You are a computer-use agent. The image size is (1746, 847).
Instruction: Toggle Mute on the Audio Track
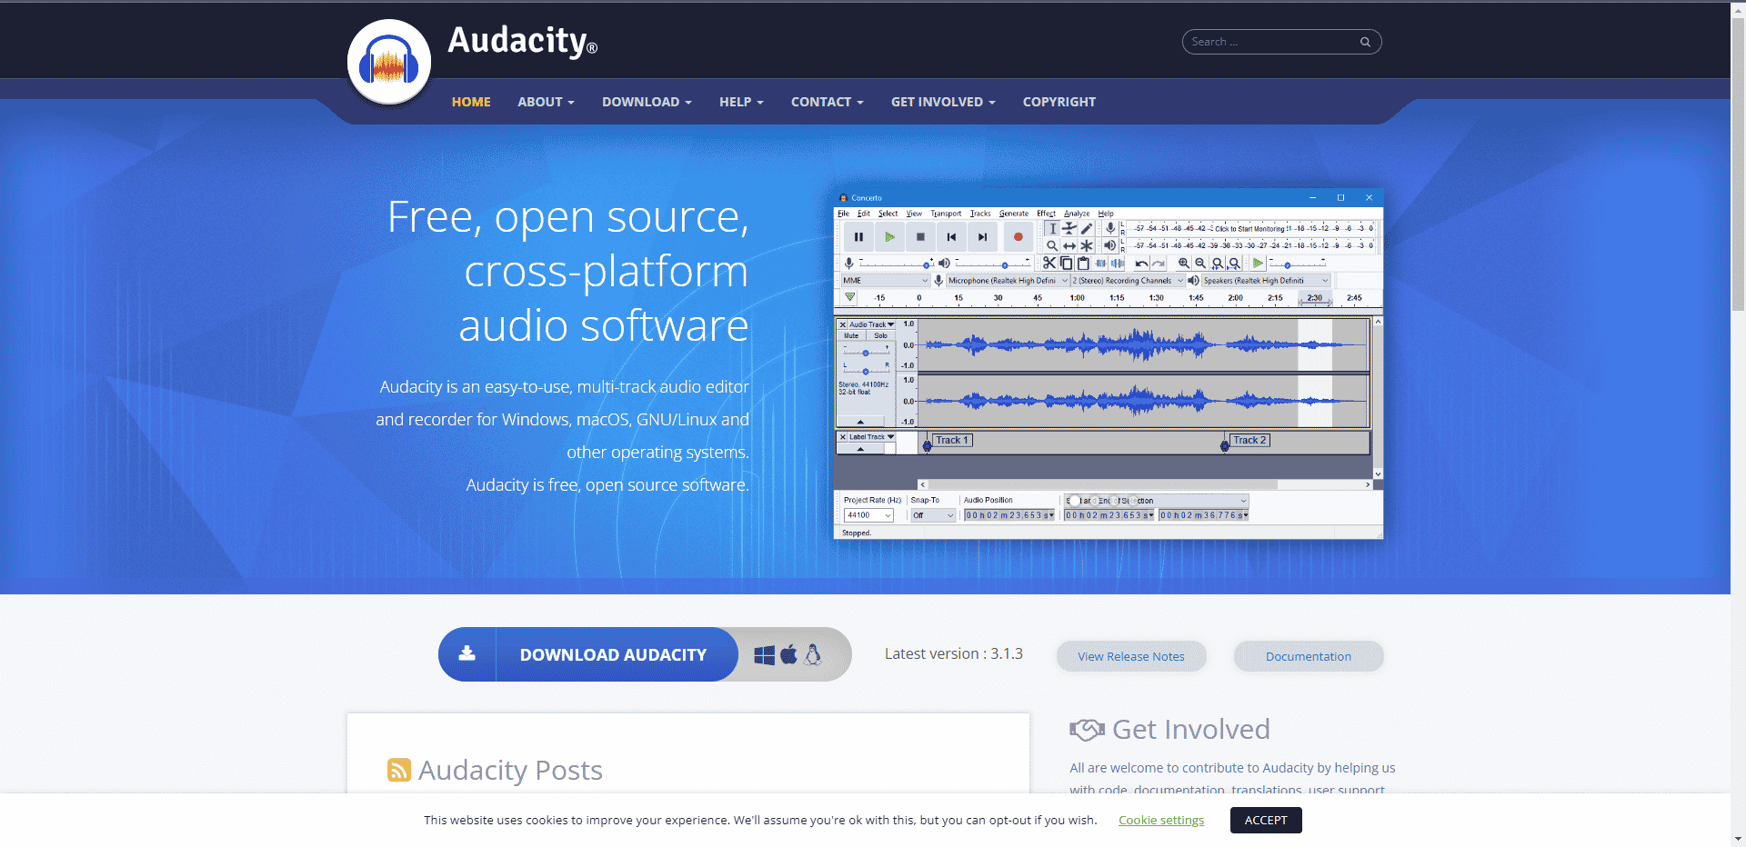click(851, 335)
